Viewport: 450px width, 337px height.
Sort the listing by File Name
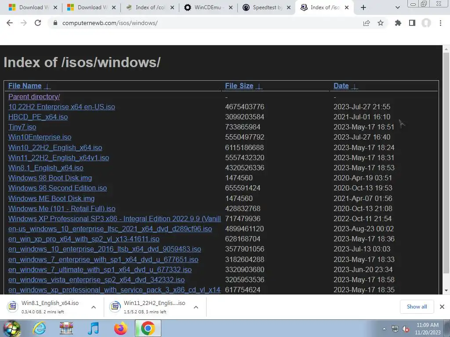[x=25, y=86]
